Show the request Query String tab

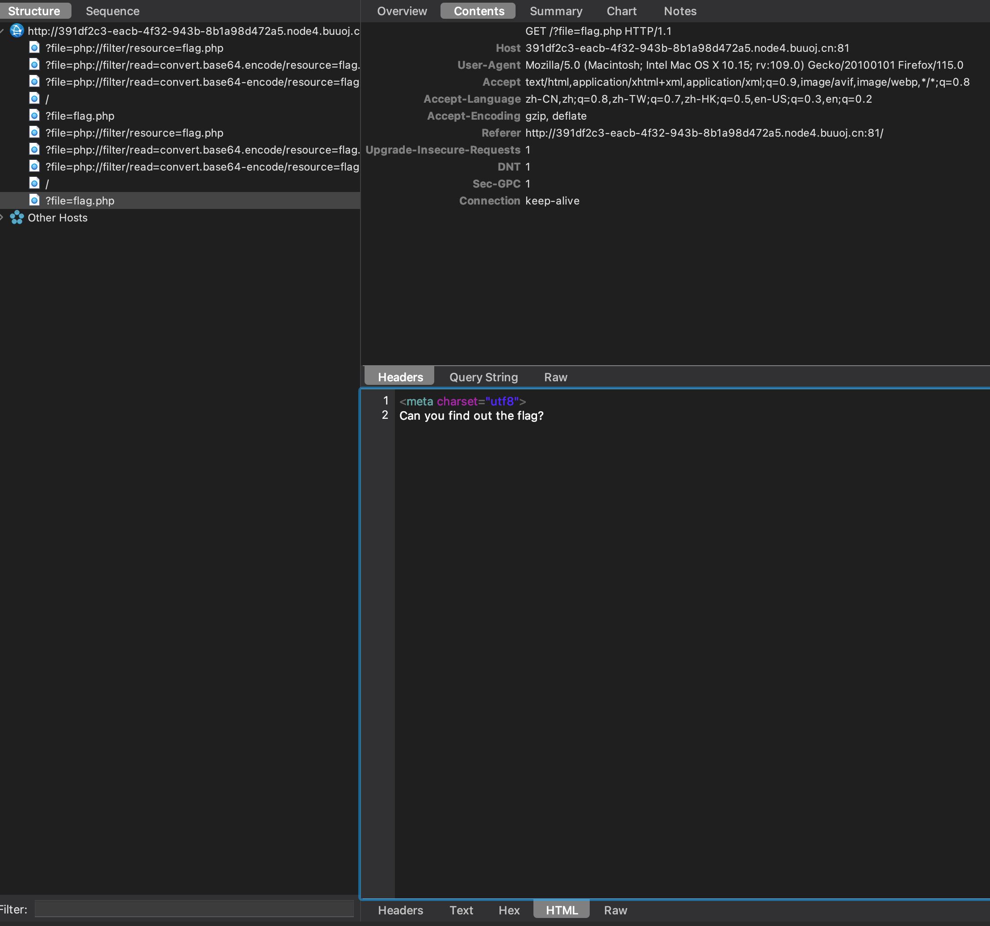tap(483, 377)
